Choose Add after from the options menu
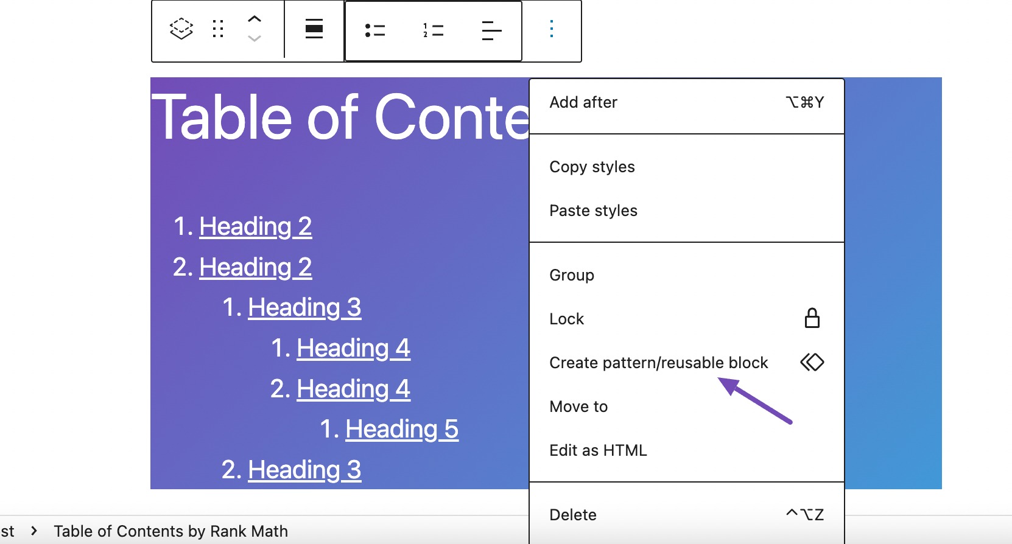Image resolution: width=1012 pixels, height=544 pixels. pos(686,102)
